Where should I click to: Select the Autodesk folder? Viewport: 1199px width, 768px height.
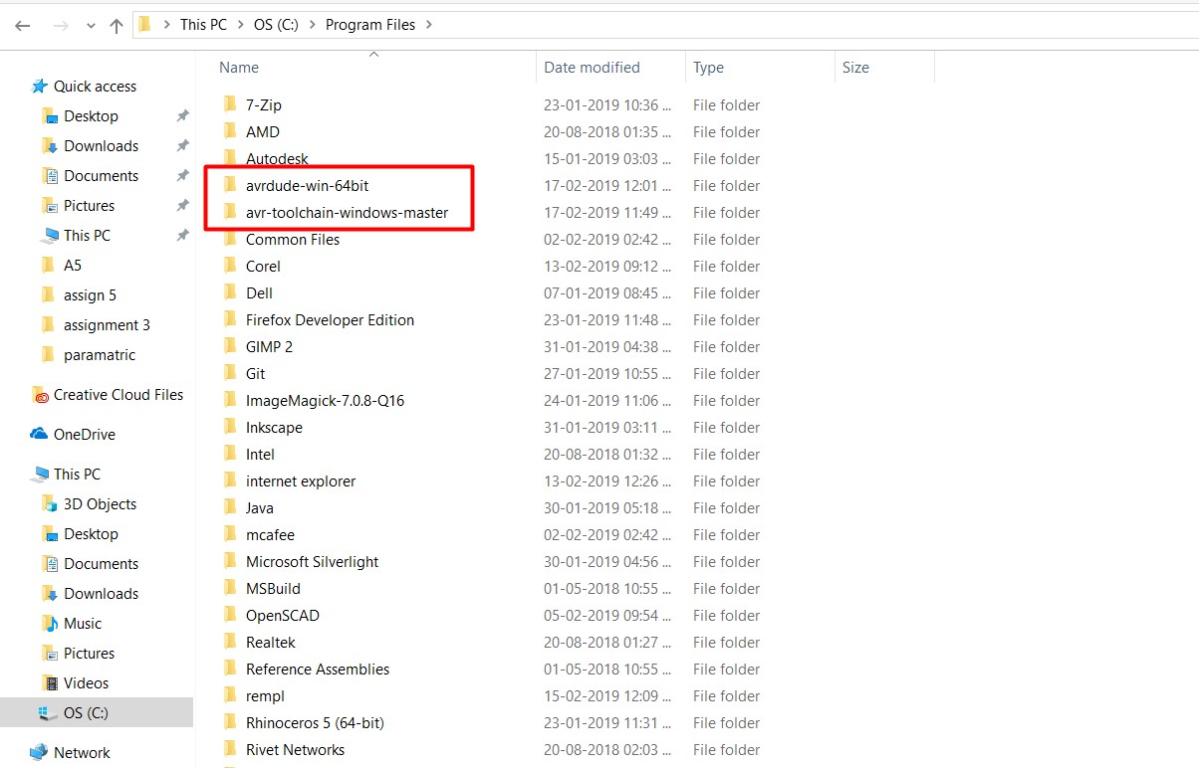(277, 159)
